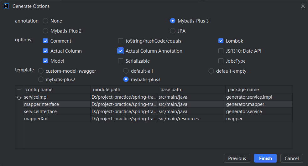
Task: Disable the Comment checkbox
Action: pyautogui.click(x=45, y=41)
